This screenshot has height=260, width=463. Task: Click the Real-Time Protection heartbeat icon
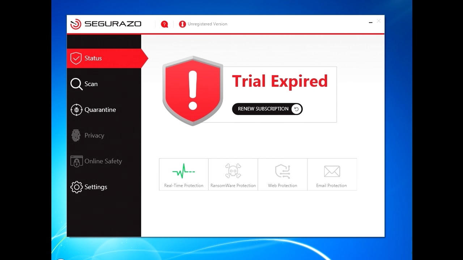tap(183, 171)
